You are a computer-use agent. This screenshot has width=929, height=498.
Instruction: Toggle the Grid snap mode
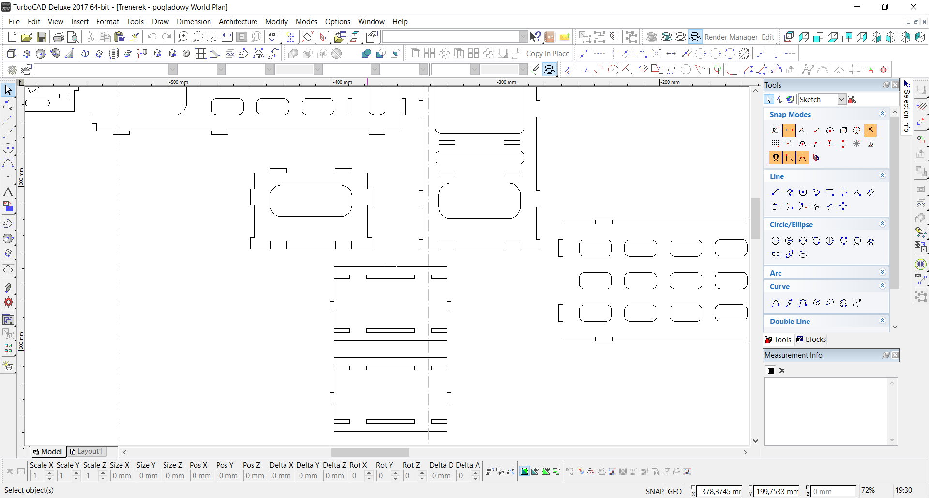coord(776,144)
